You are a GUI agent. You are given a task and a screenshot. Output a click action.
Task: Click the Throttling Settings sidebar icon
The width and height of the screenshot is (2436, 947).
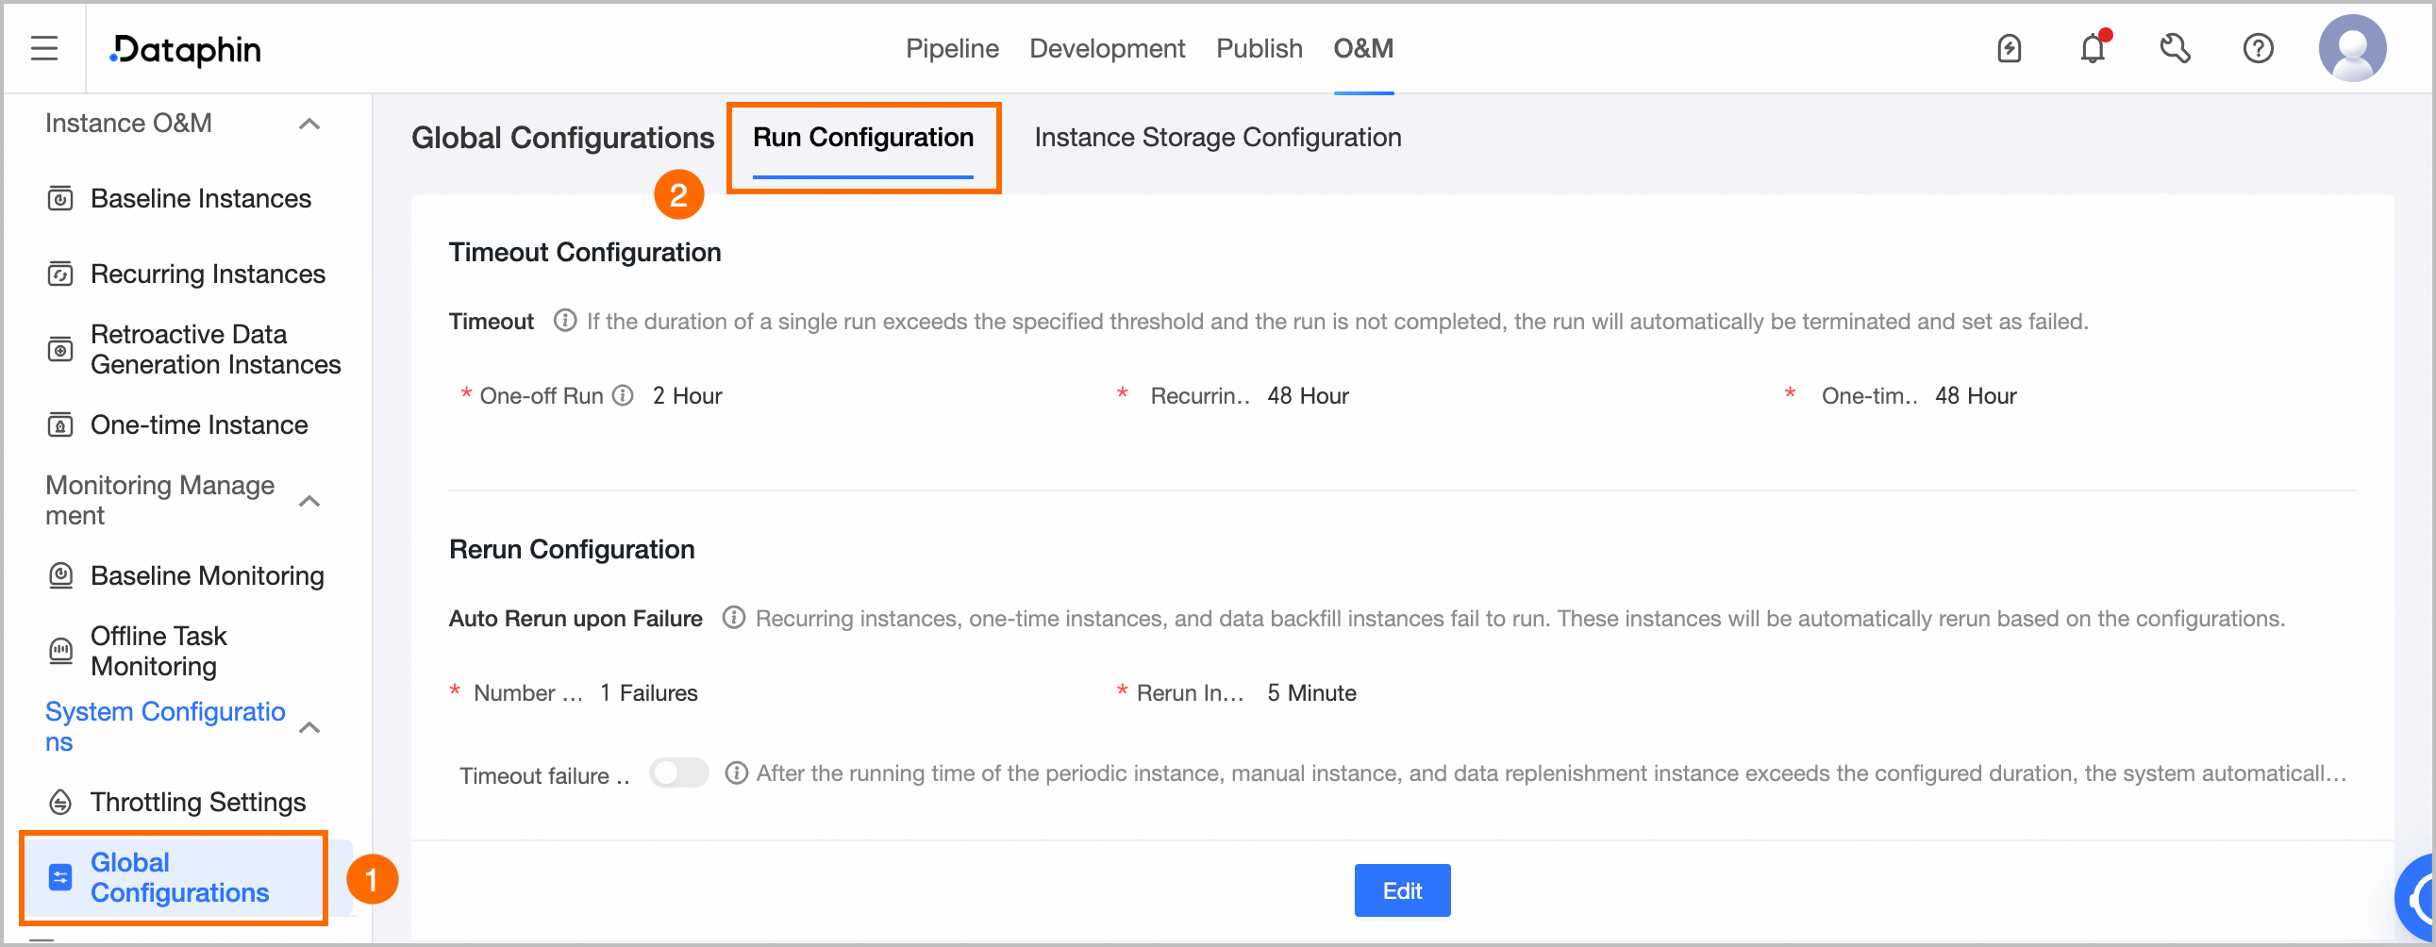tap(60, 803)
